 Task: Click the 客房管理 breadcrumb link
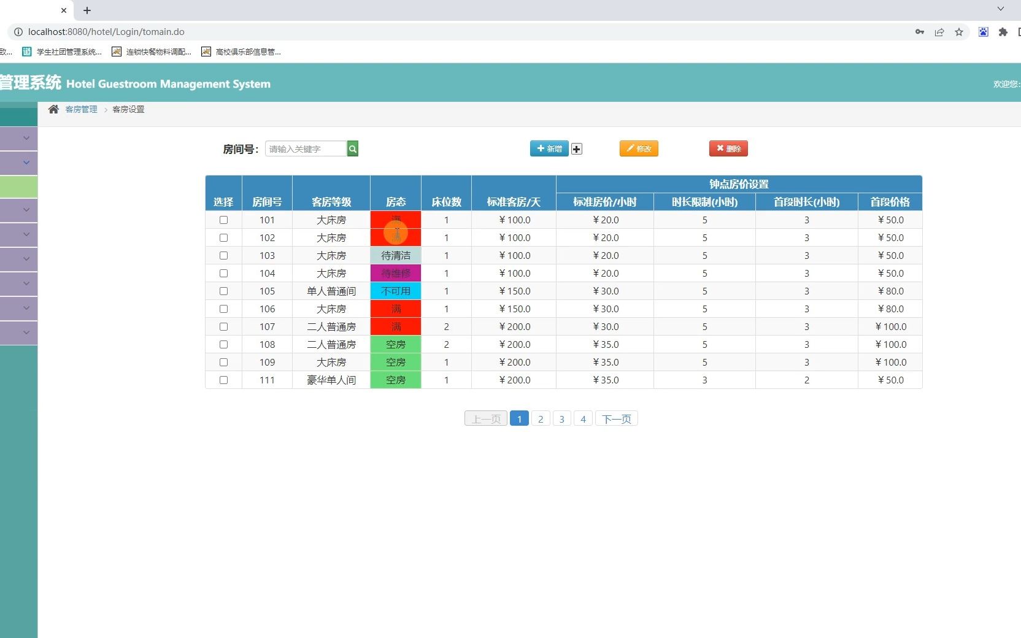coord(82,109)
